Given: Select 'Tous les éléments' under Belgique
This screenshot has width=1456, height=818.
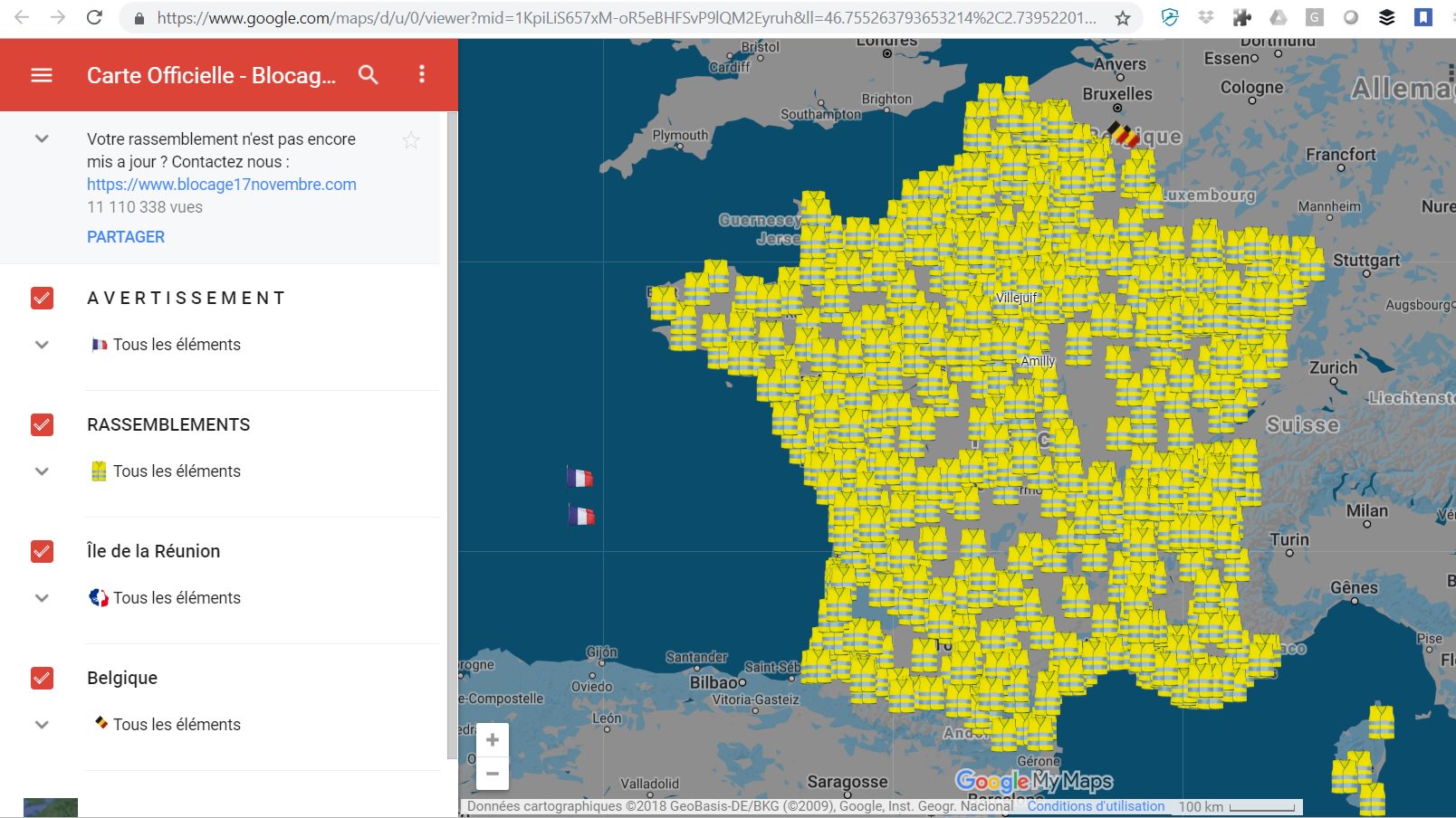Looking at the screenshot, I should tap(177, 725).
